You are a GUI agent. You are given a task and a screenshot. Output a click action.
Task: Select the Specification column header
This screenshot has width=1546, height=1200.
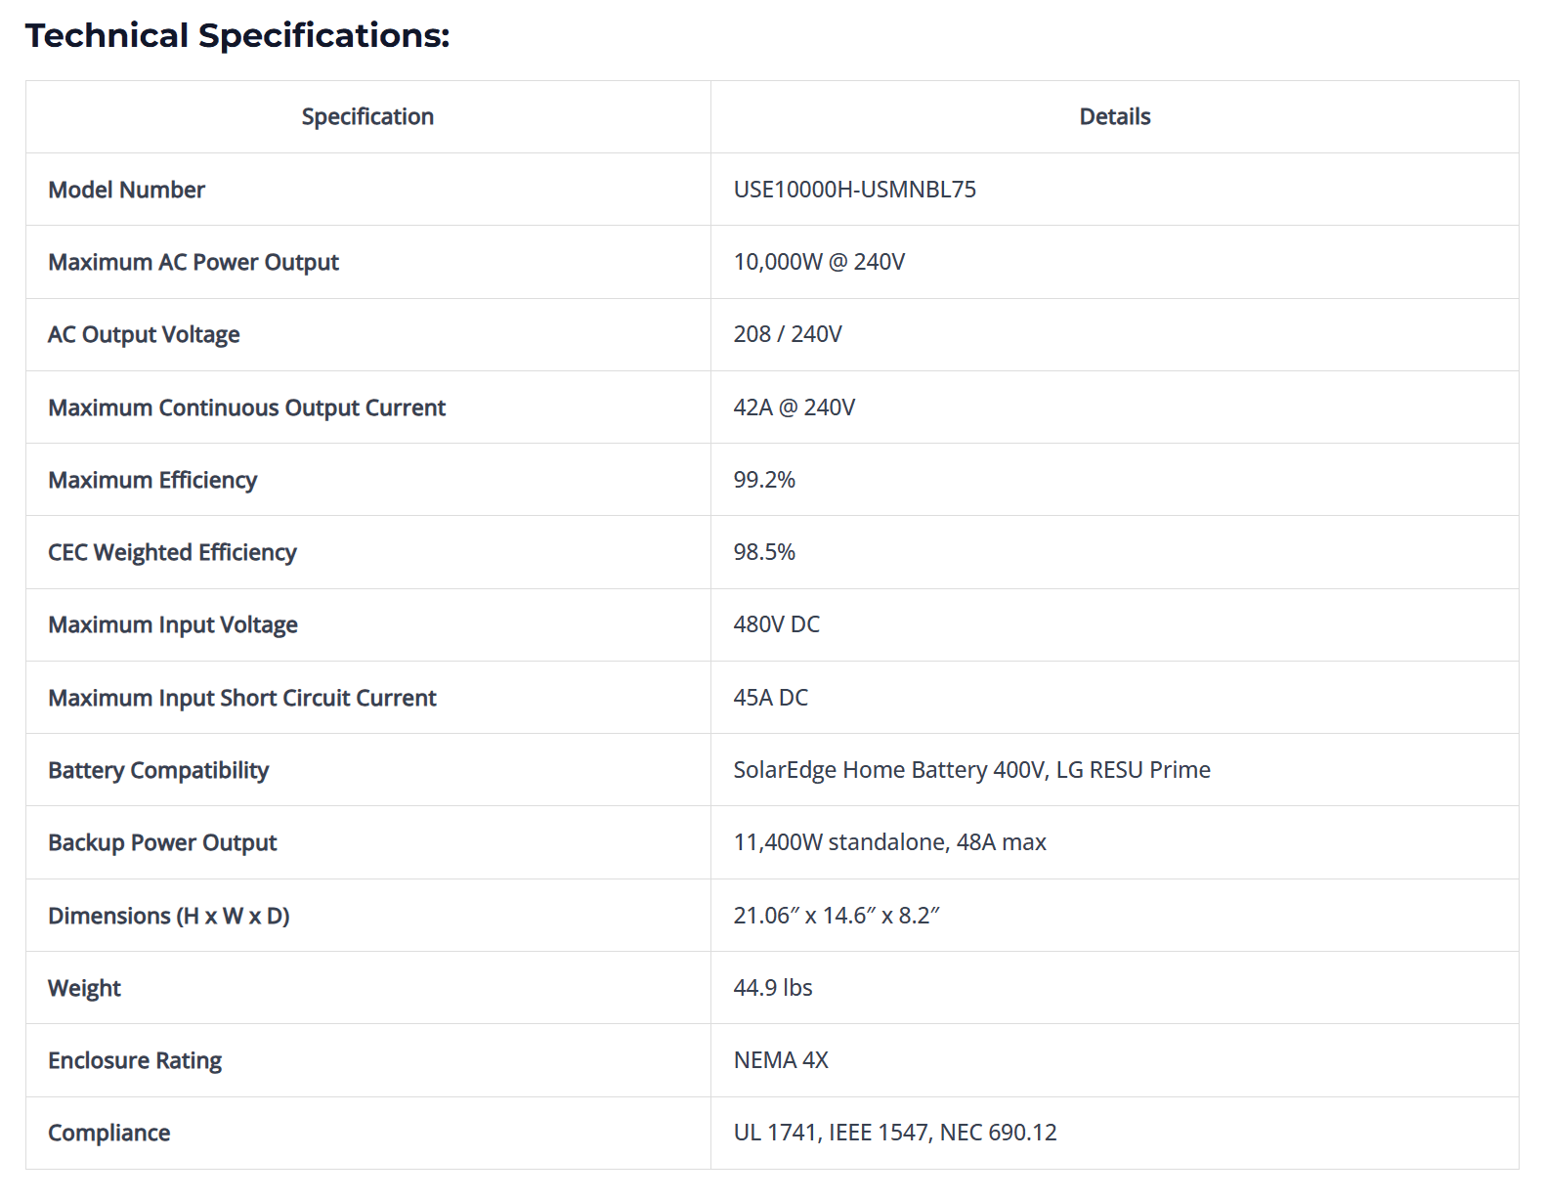tap(367, 116)
